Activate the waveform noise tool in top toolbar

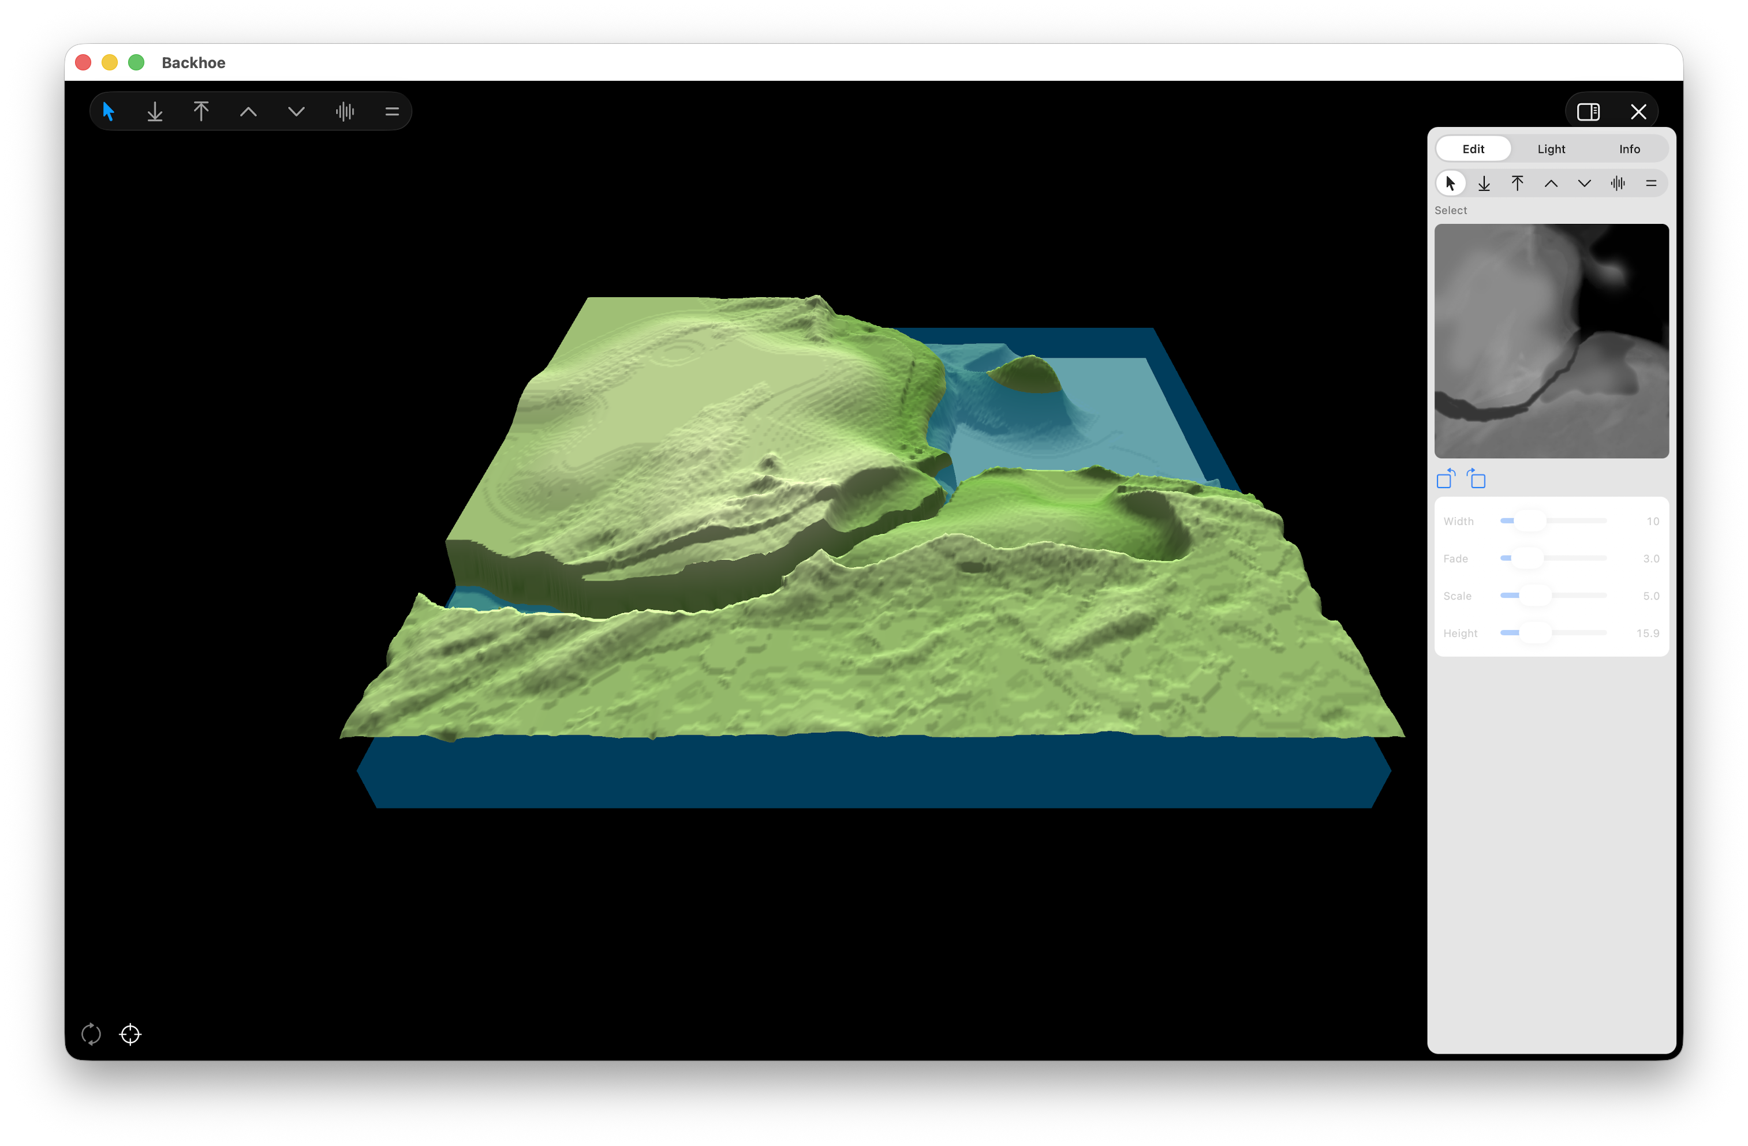345,111
